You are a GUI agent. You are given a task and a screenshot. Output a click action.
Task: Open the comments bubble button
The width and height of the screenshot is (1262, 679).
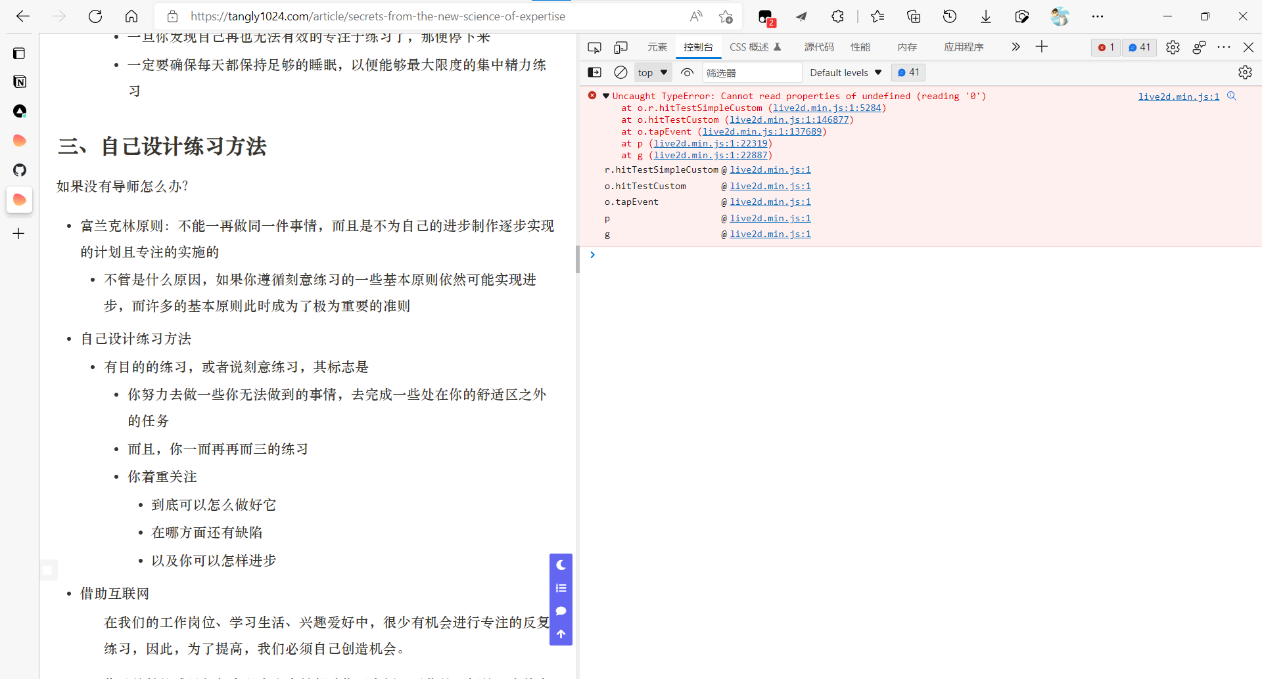click(x=561, y=611)
